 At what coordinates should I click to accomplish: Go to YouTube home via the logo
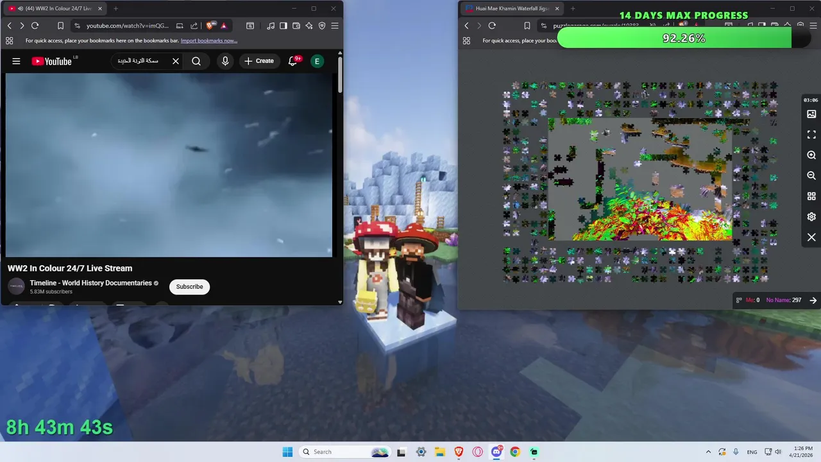pos(51,61)
